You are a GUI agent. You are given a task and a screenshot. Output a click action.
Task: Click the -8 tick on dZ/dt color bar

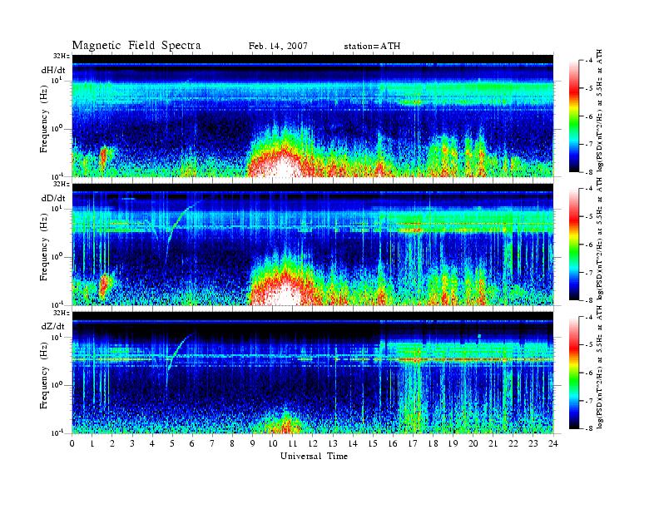point(590,429)
